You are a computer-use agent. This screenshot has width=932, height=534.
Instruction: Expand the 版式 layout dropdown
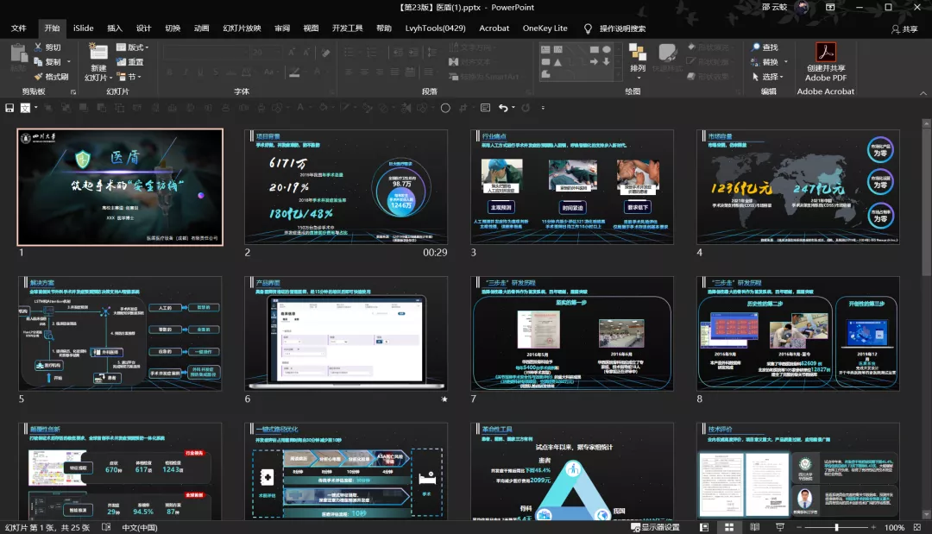(x=133, y=47)
